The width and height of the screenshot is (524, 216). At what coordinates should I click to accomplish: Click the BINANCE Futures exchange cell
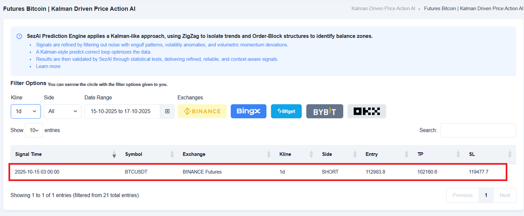pyautogui.click(x=202, y=172)
